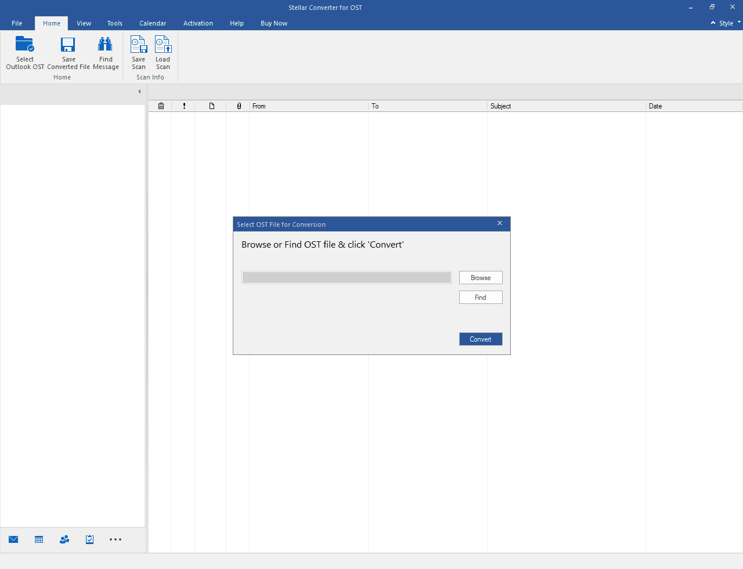The image size is (743, 569).
Task: Collapse the left folder pane arrow
Action: click(139, 92)
